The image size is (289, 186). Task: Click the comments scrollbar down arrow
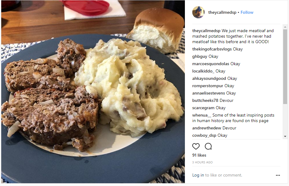(x=285, y=136)
